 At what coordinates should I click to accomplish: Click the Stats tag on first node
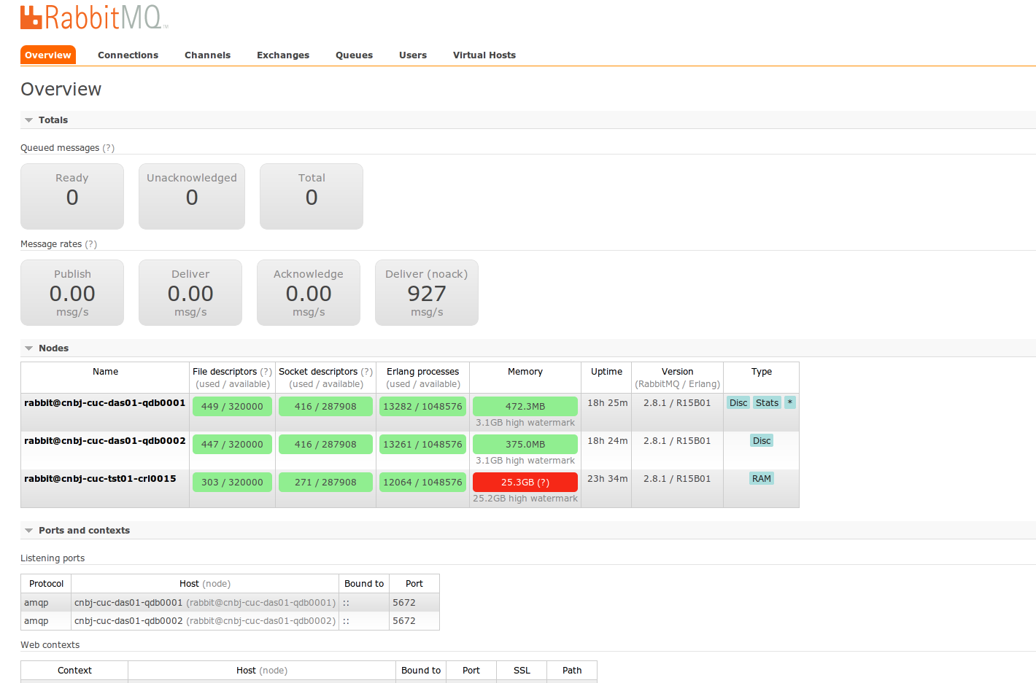pyautogui.click(x=767, y=402)
